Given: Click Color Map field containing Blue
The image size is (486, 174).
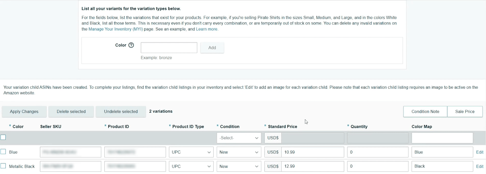Looking at the screenshot, I should [x=442, y=152].
